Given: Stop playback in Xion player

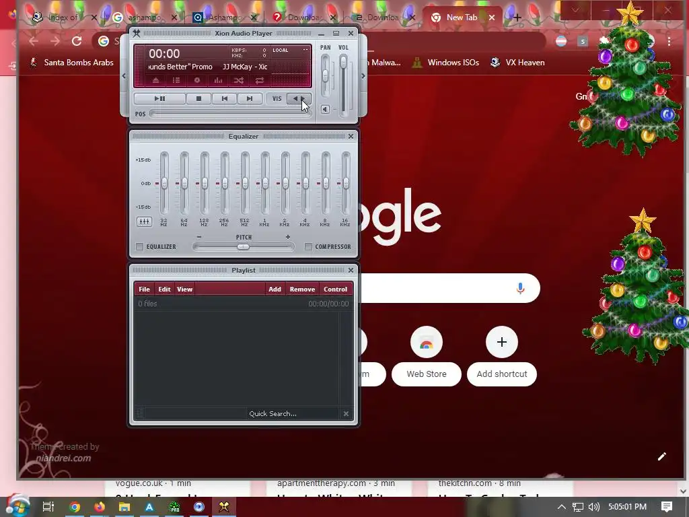Looking at the screenshot, I should pos(198,98).
